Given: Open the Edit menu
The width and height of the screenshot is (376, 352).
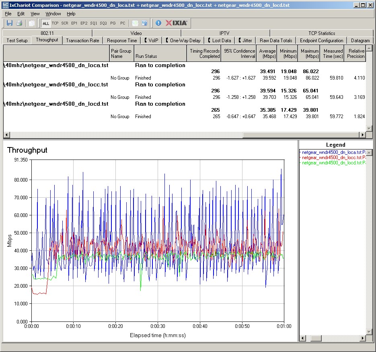Looking at the screenshot, I should point(21,14).
